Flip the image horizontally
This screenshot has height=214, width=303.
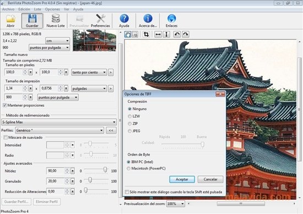pyautogui.click(x=158, y=35)
